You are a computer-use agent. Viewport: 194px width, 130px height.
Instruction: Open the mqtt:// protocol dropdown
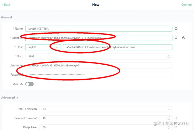[x=43, y=47]
